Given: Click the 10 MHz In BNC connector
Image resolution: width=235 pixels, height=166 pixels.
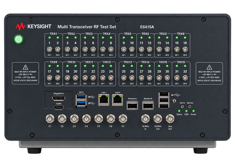Looking at the screenshot, I should (145, 119).
